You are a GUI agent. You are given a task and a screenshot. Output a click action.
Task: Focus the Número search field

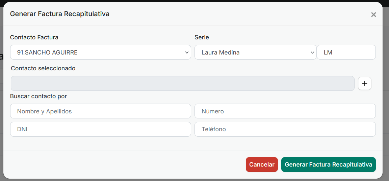pos(285,111)
